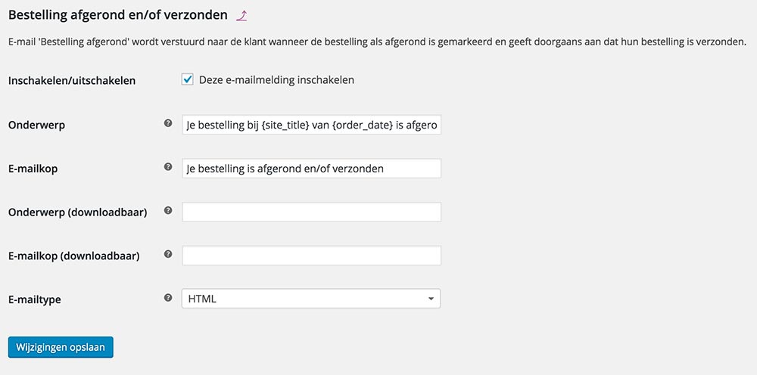Click the help icon next to E-mailkop
The image size is (757, 375).
(168, 166)
